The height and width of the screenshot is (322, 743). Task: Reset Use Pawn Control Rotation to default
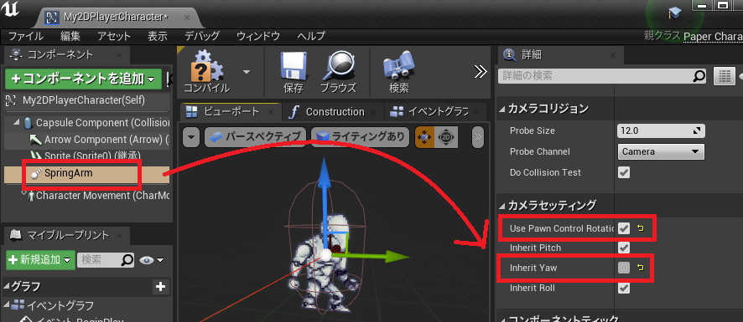[642, 228]
